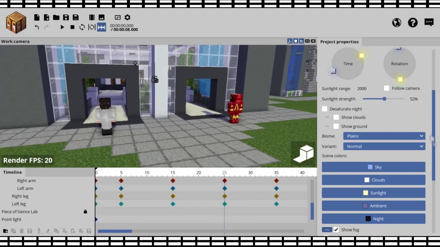Create a new project with blank-page icon
Screen dimensions: 440x247
37,17
